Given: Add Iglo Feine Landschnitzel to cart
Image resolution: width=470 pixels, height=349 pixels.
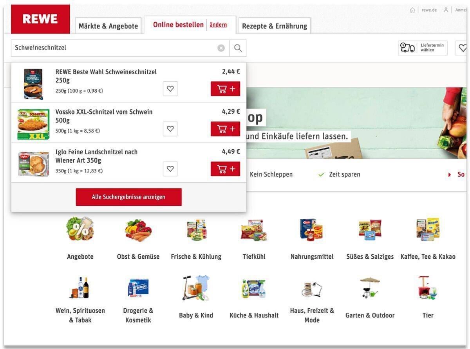Looking at the screenshot, I should [225, 169].
